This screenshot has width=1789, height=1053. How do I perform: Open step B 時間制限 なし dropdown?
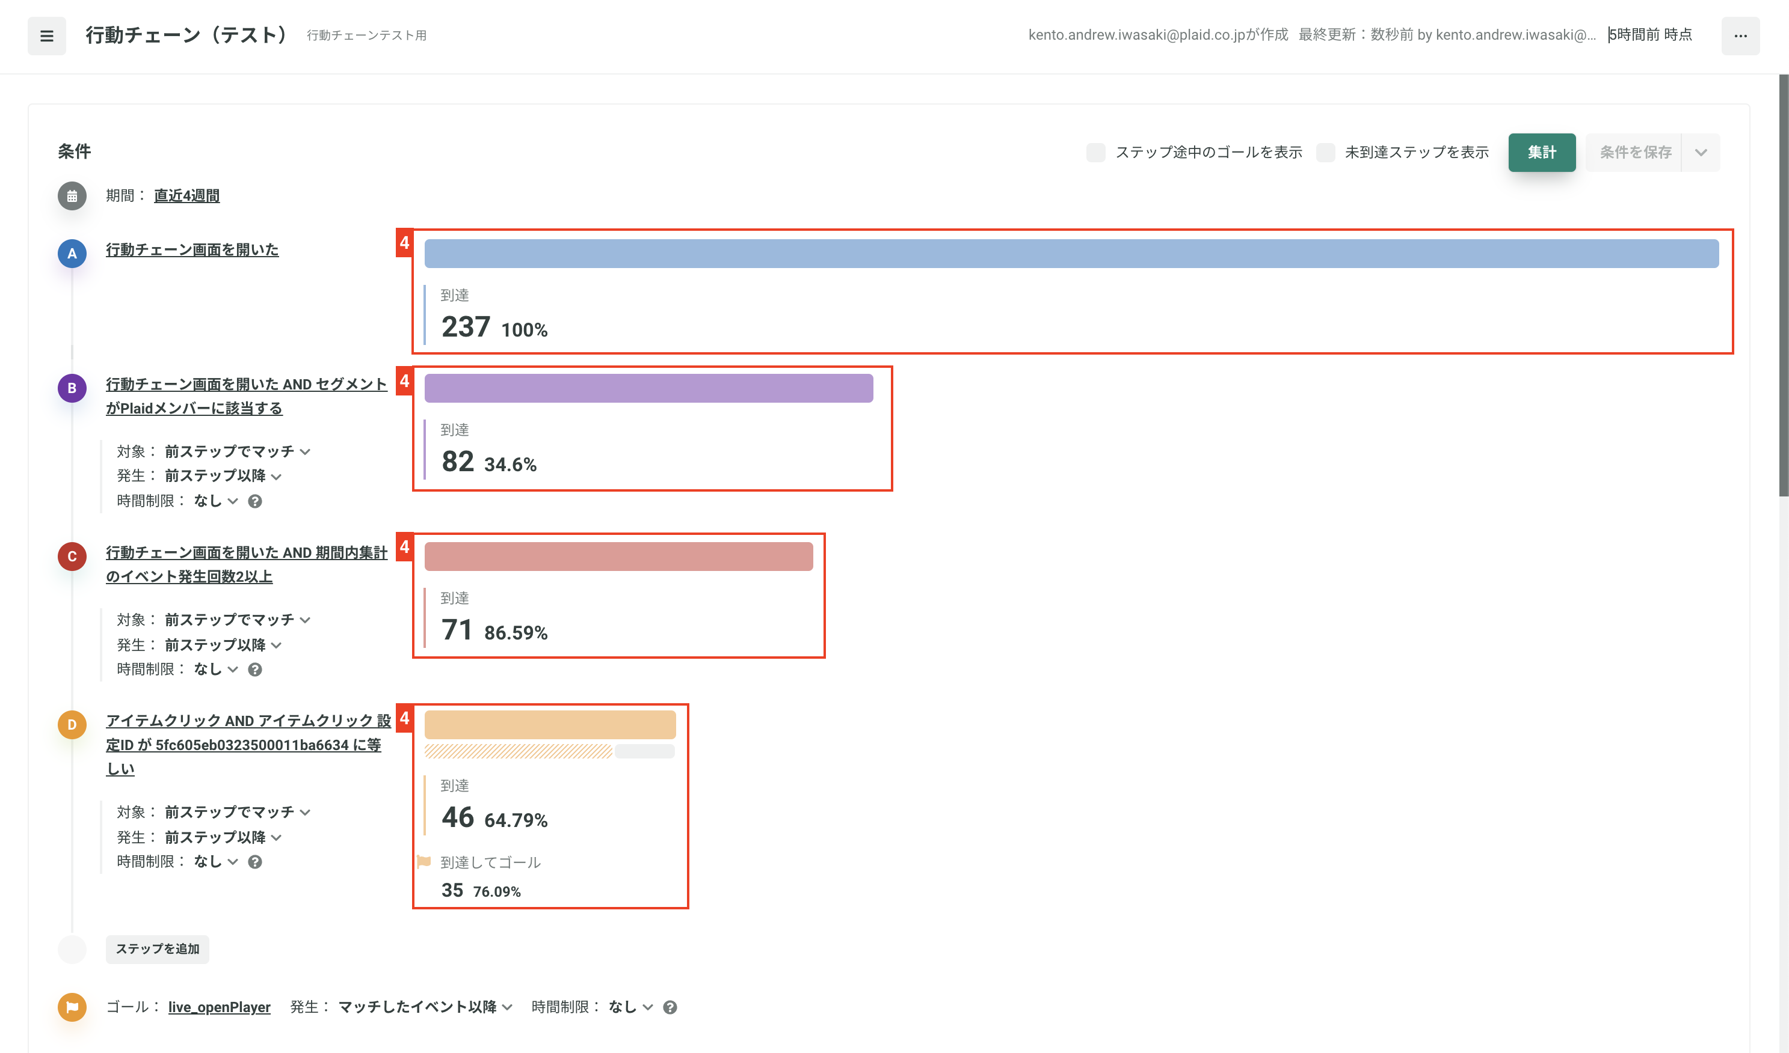coord(216,501)
